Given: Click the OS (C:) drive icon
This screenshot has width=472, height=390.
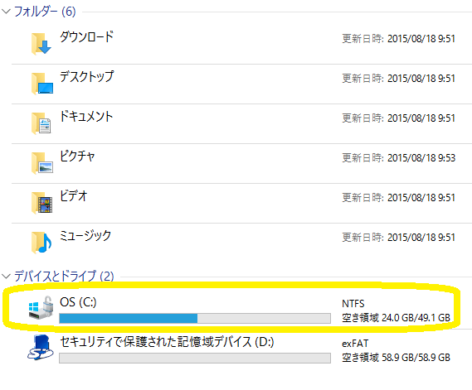Looking at the screenshot, I should point(41,307).
